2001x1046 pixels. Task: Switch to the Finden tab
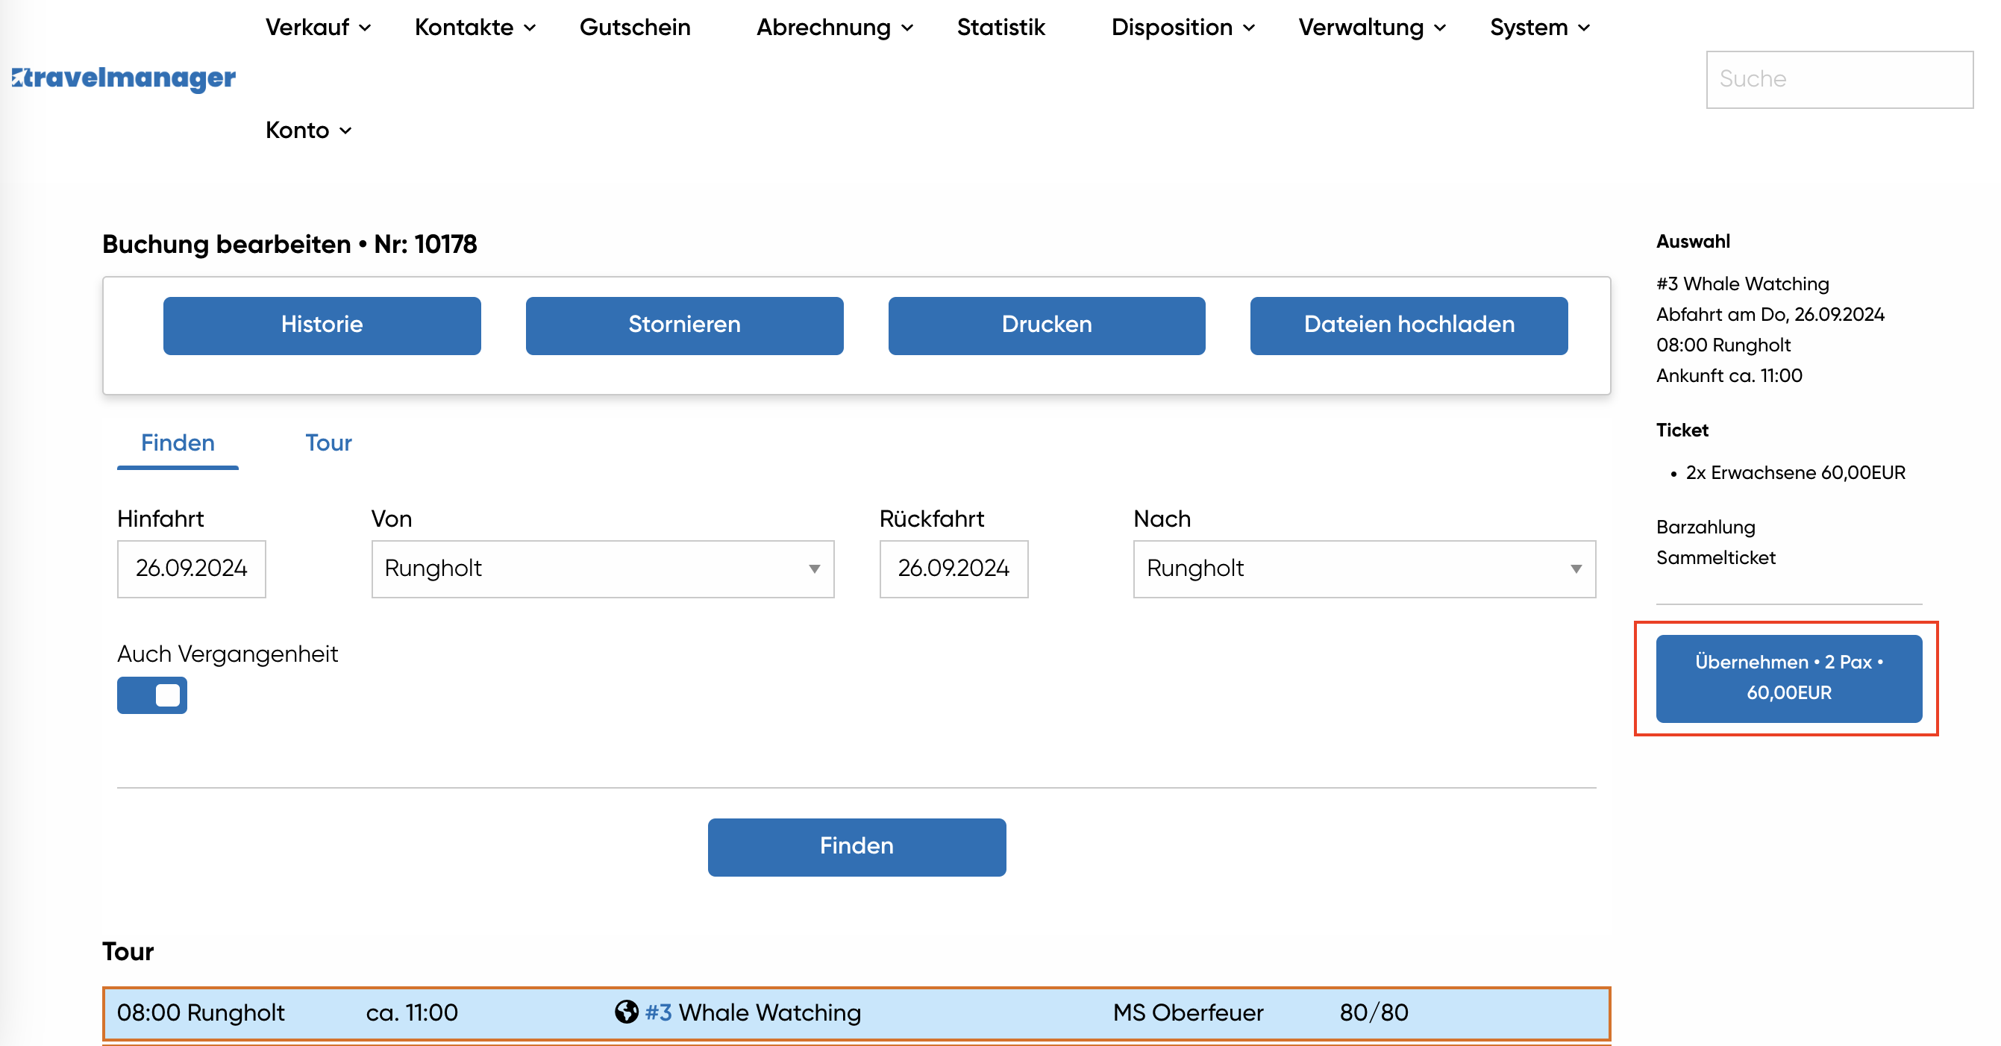pos(178,442)
